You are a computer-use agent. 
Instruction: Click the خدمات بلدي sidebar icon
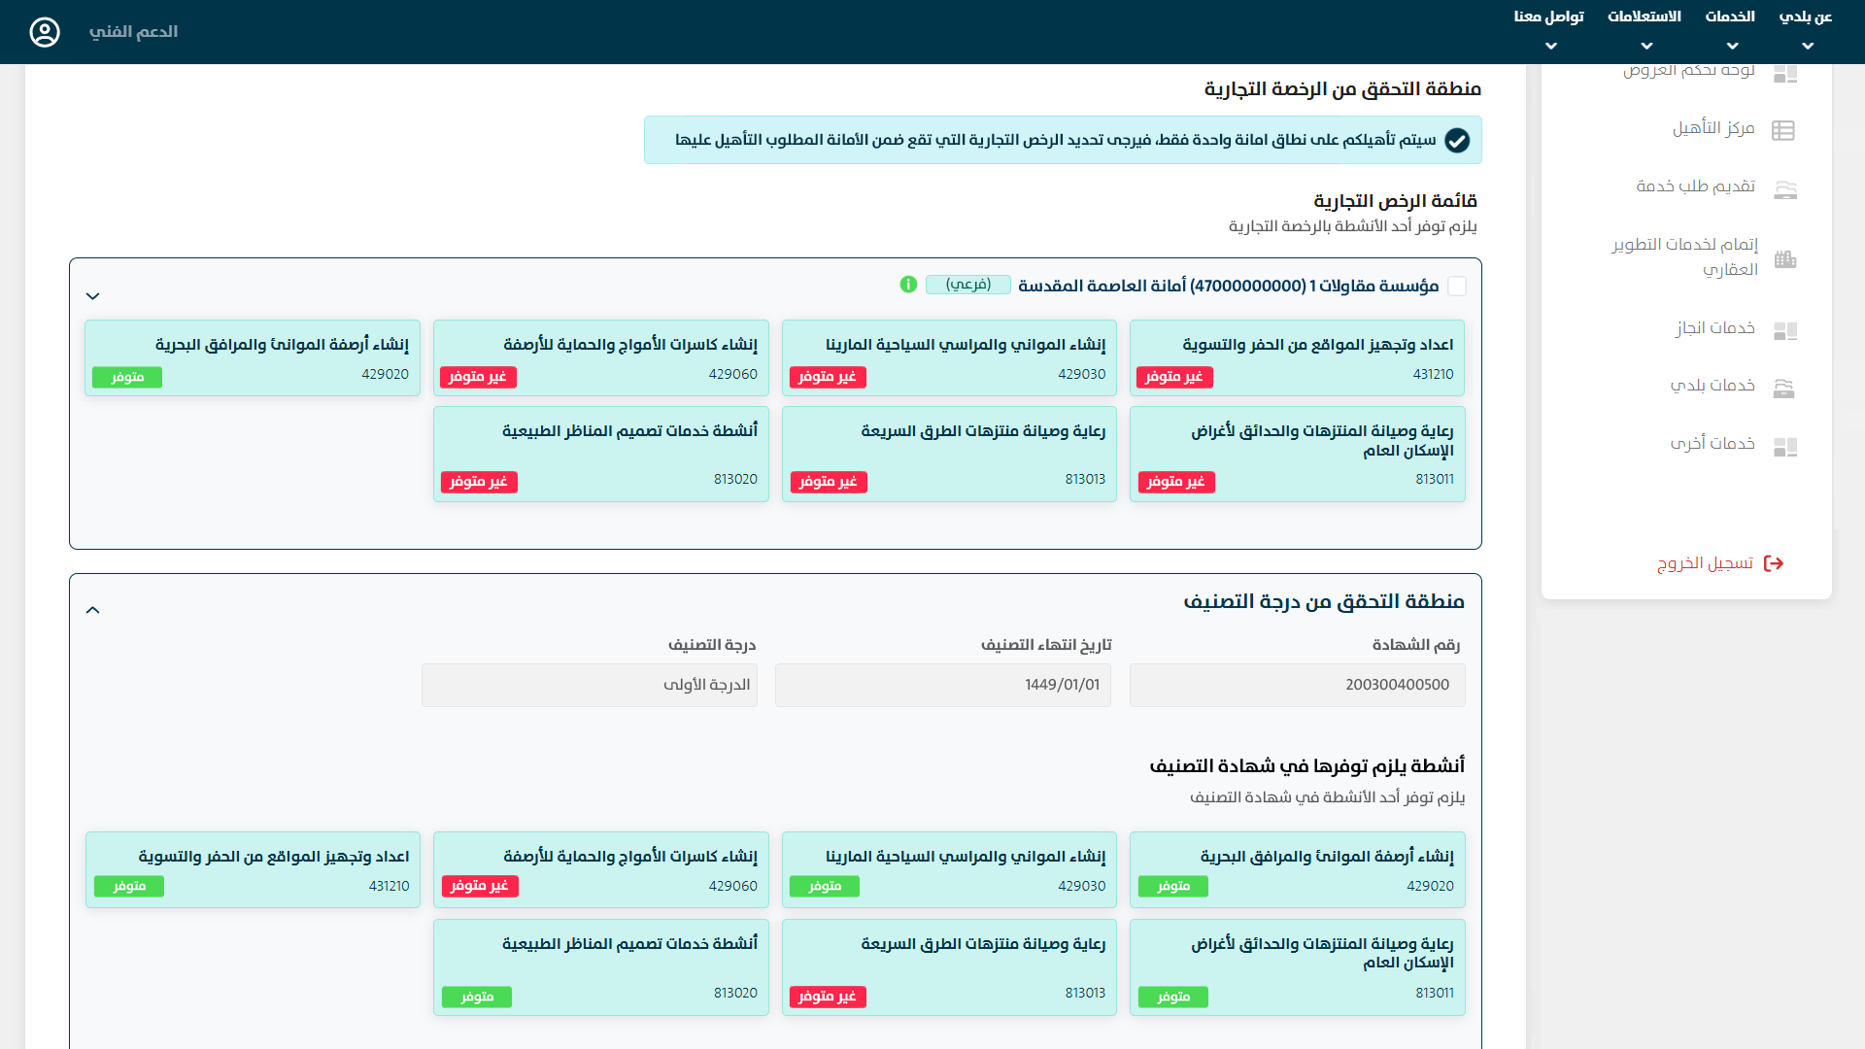click(x=1783, y=388)
